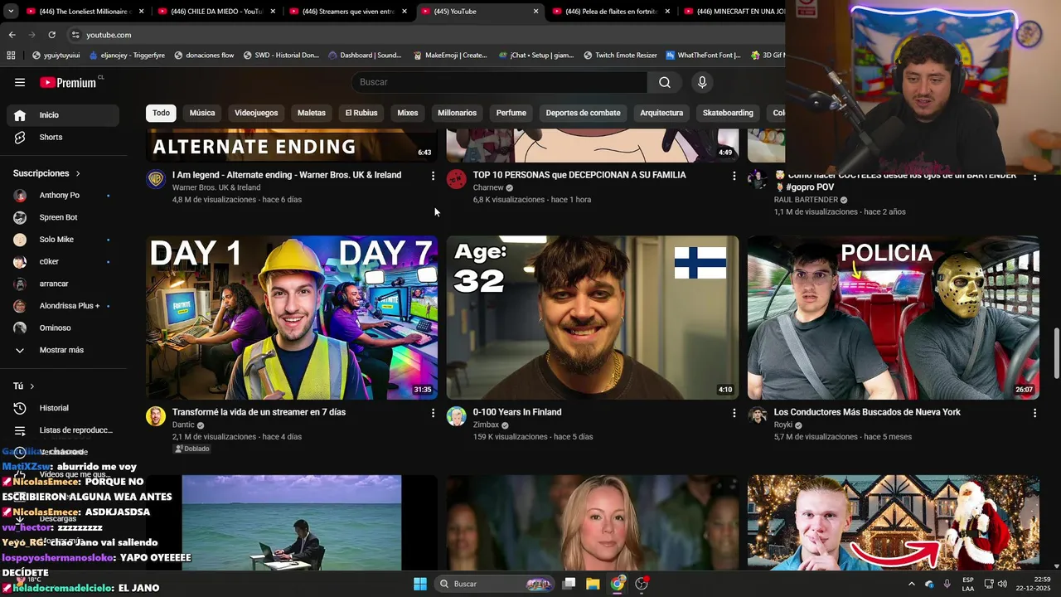Open options for 0-100 Years In Finland
This screenshot has height=597, width=1061.
click(734, 413)
